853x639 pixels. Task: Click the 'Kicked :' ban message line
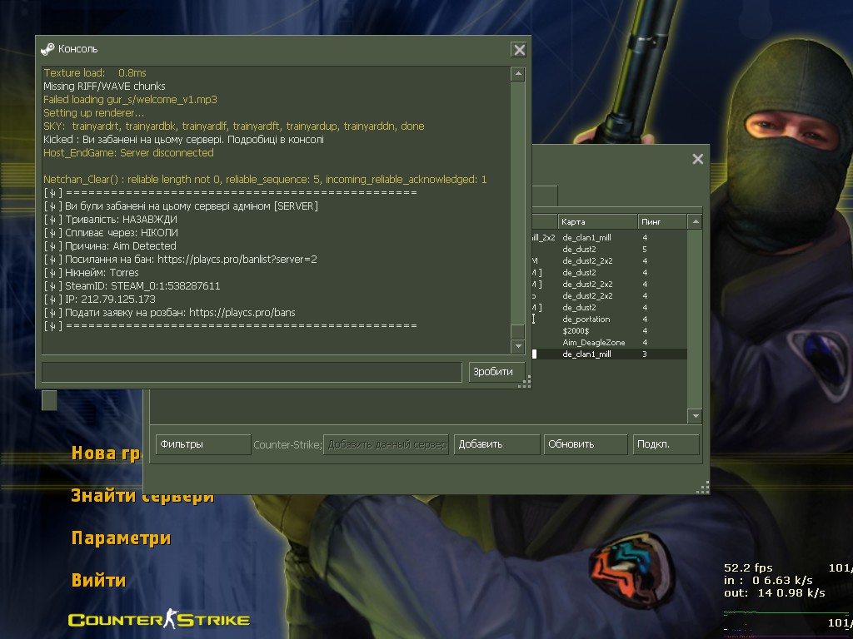click(183, 140)
